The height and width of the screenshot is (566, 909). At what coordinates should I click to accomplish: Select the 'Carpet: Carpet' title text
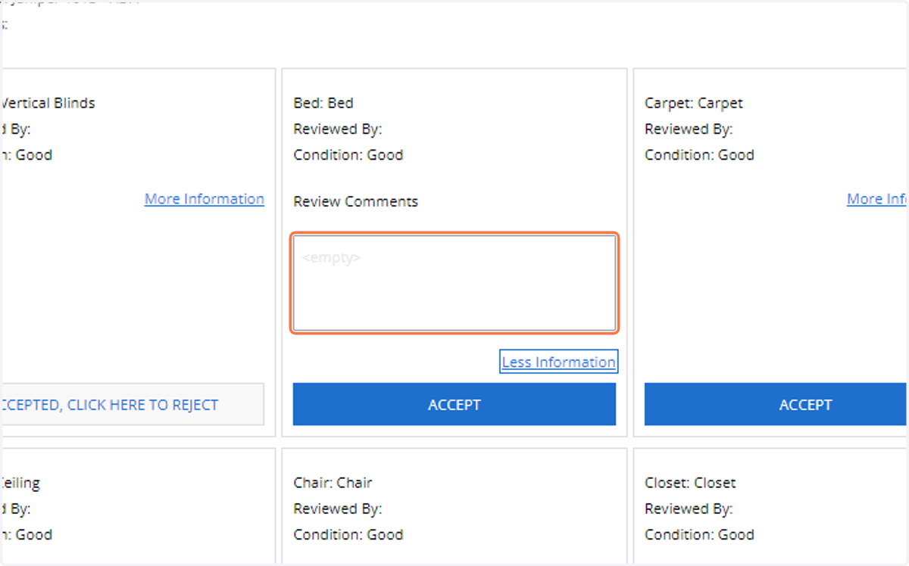[694, 103]
